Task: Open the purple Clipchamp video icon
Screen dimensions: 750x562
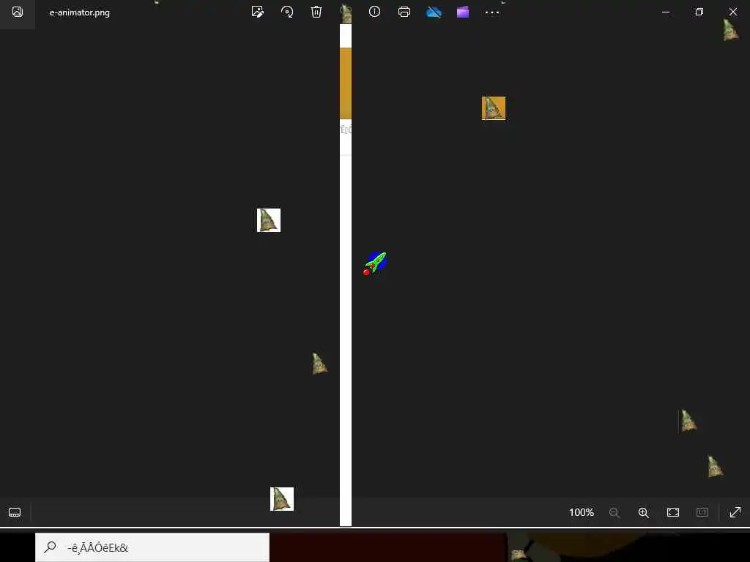Action: [x=463, y=12]
